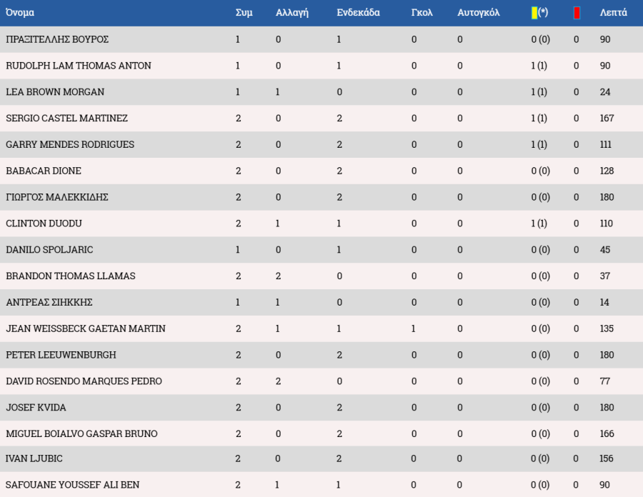Viewport: 643px width, 497px height.
Task: Sort by Συμ column header
Action: tap(244, 13)
